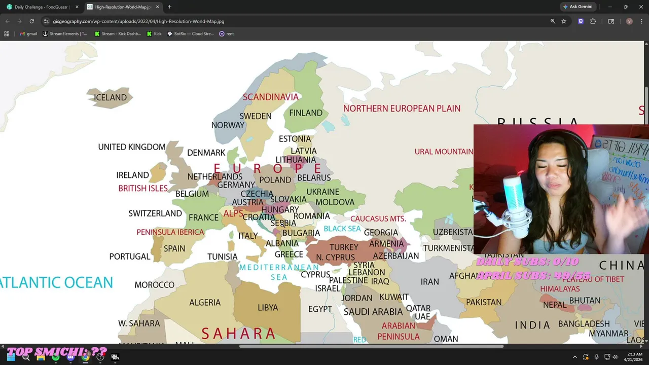This screenshot has width=649, height=365.
Task: Open the BotRix Cloud Stream bookmark
Action: [x=191, y=33]
